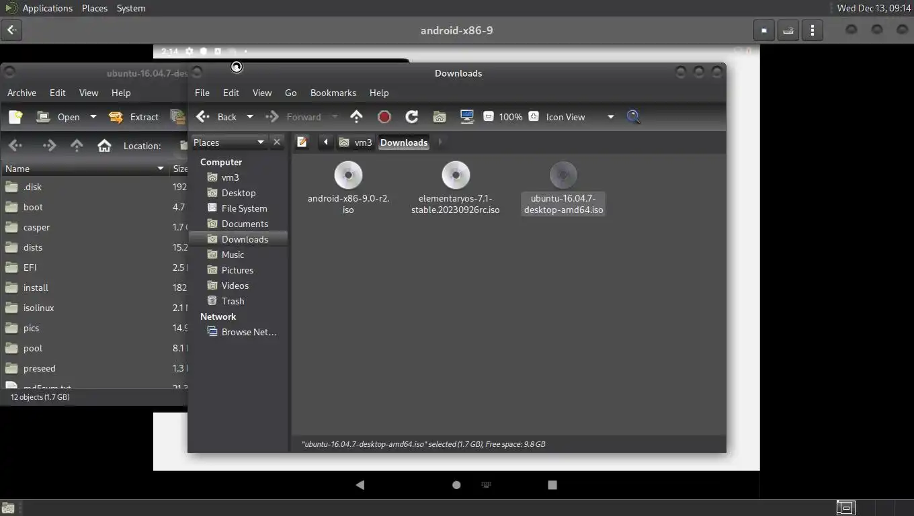The image size is (914, 516).
Task: Select Downloads in Places sidebar
Action: (x=239, y=239)
